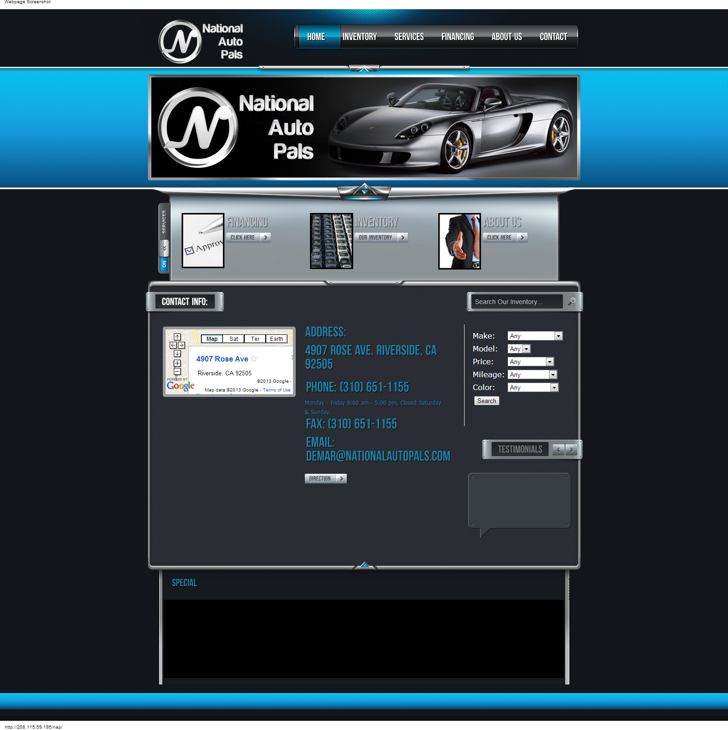728x730 pixels.
Task: Pan the map down with the arrow
Action: [x=177, y=353]
